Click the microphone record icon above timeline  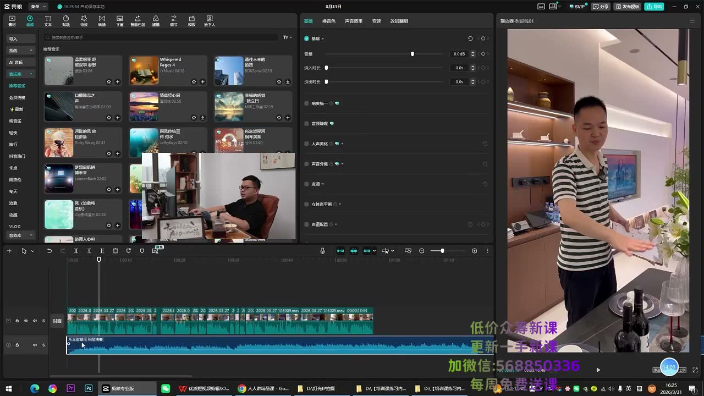coord(323,251)
